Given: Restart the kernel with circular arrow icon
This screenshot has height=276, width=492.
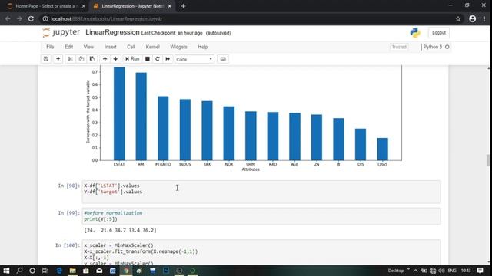Looking at the screenshot, I should 158,59.
